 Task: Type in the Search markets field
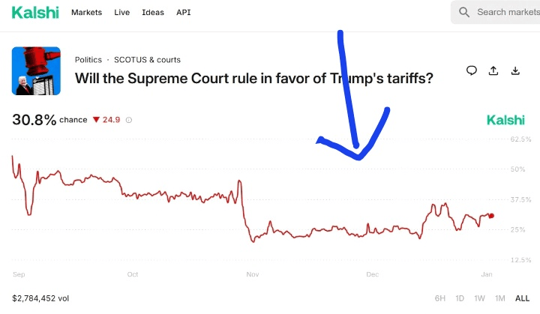click(506, 12)
